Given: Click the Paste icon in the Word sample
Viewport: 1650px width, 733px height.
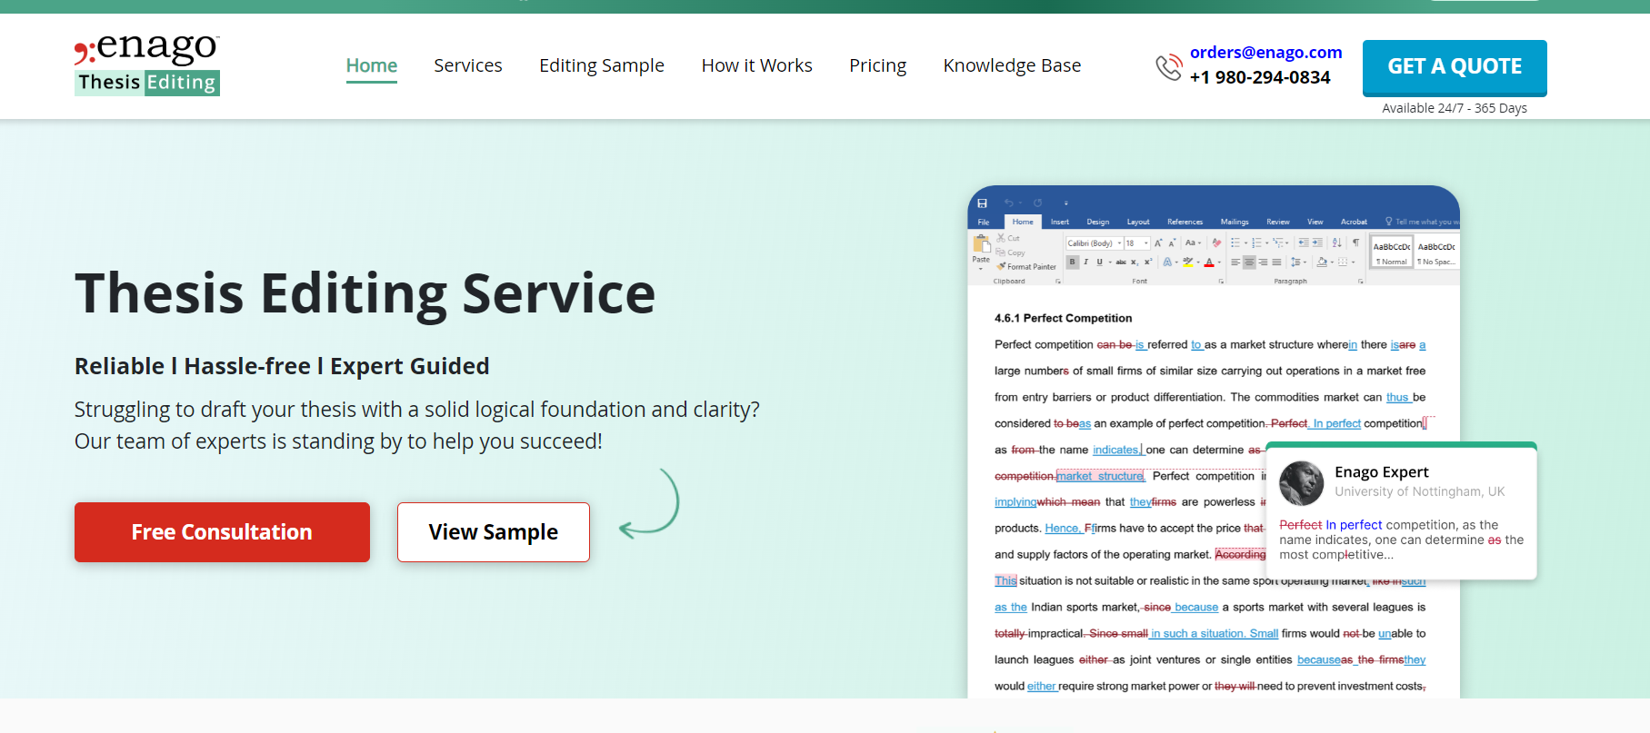Looking at the screenshot, I should [x=982, y=243].
